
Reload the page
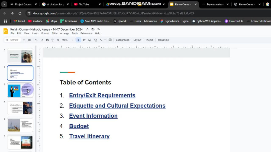(20, 13)
